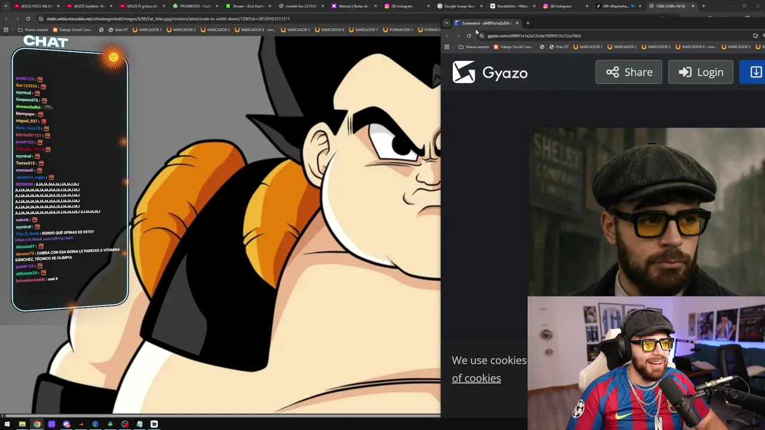Open 'Nueva carpeta' bookmark folder in left window
The width and height of the screenshot is (765, 430).
click(x=33, y=30)
